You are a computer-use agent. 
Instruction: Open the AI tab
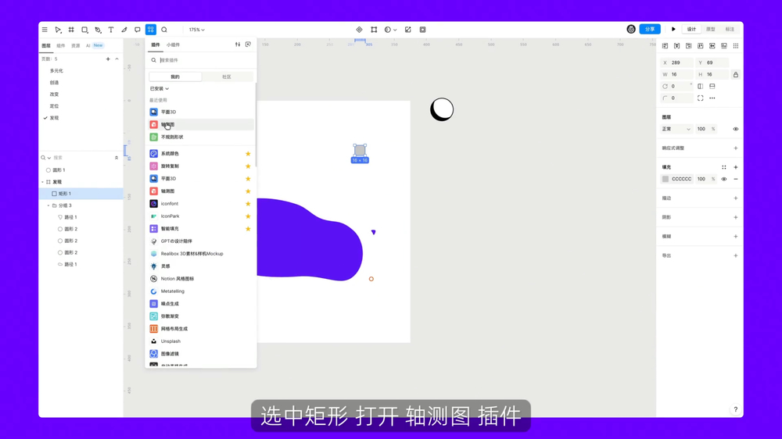pos(88,45)
